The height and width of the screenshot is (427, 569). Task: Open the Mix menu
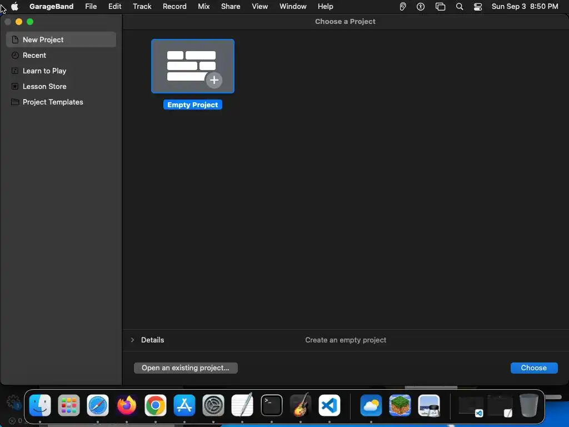click(x=203, y=6)
